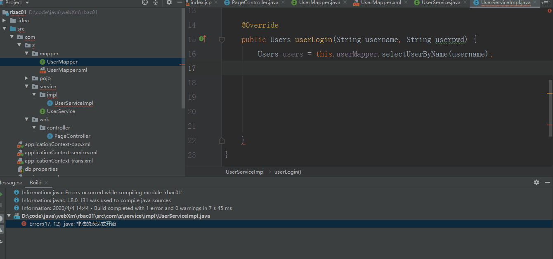Viewport: 553px width, 259px height.
Task: Switch to UserMapper.xml tab
Action: click(381, 2)
